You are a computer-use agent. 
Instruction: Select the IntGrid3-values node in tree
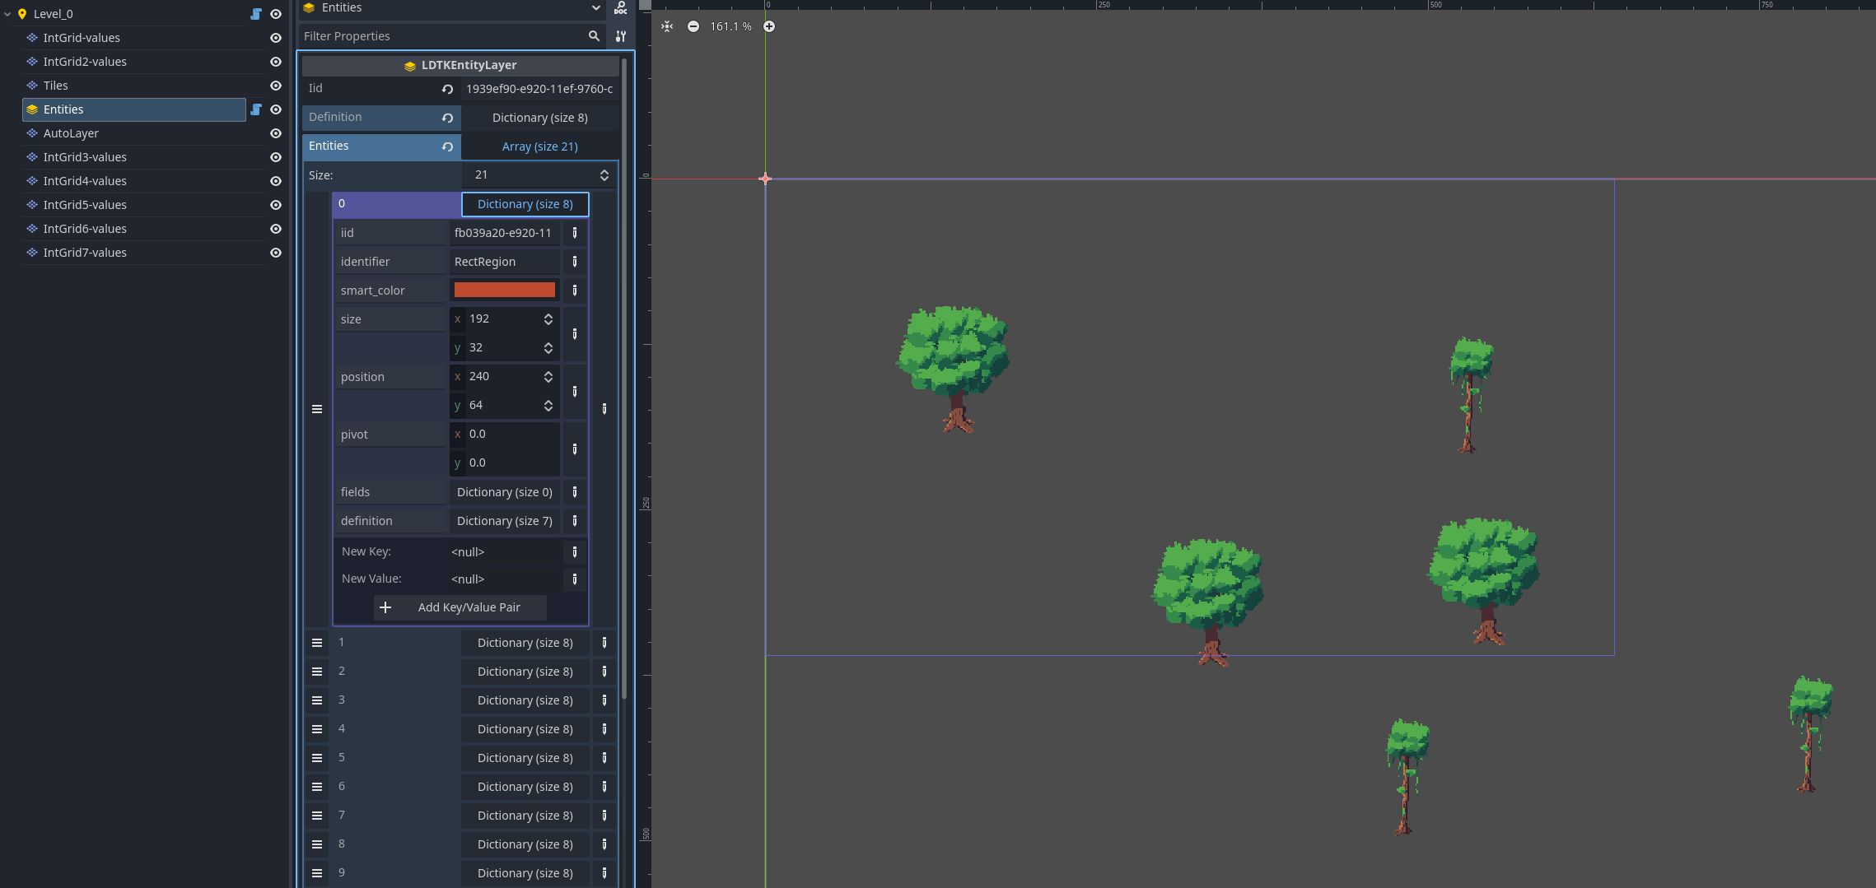(85, 157)
